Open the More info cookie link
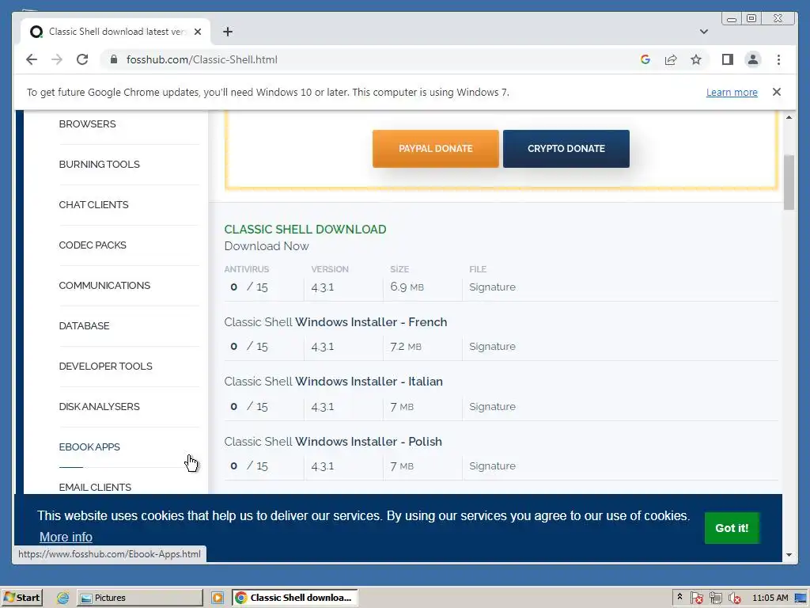The image size is (810, 608). (x=66, y=538)
